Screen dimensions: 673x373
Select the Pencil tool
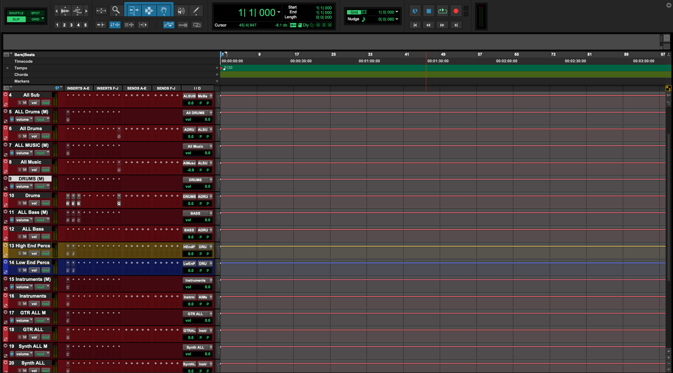pos(196,11)
